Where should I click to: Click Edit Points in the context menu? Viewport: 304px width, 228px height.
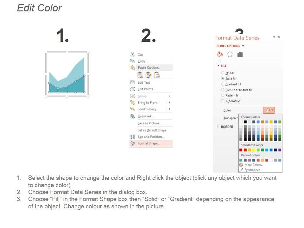145,89
